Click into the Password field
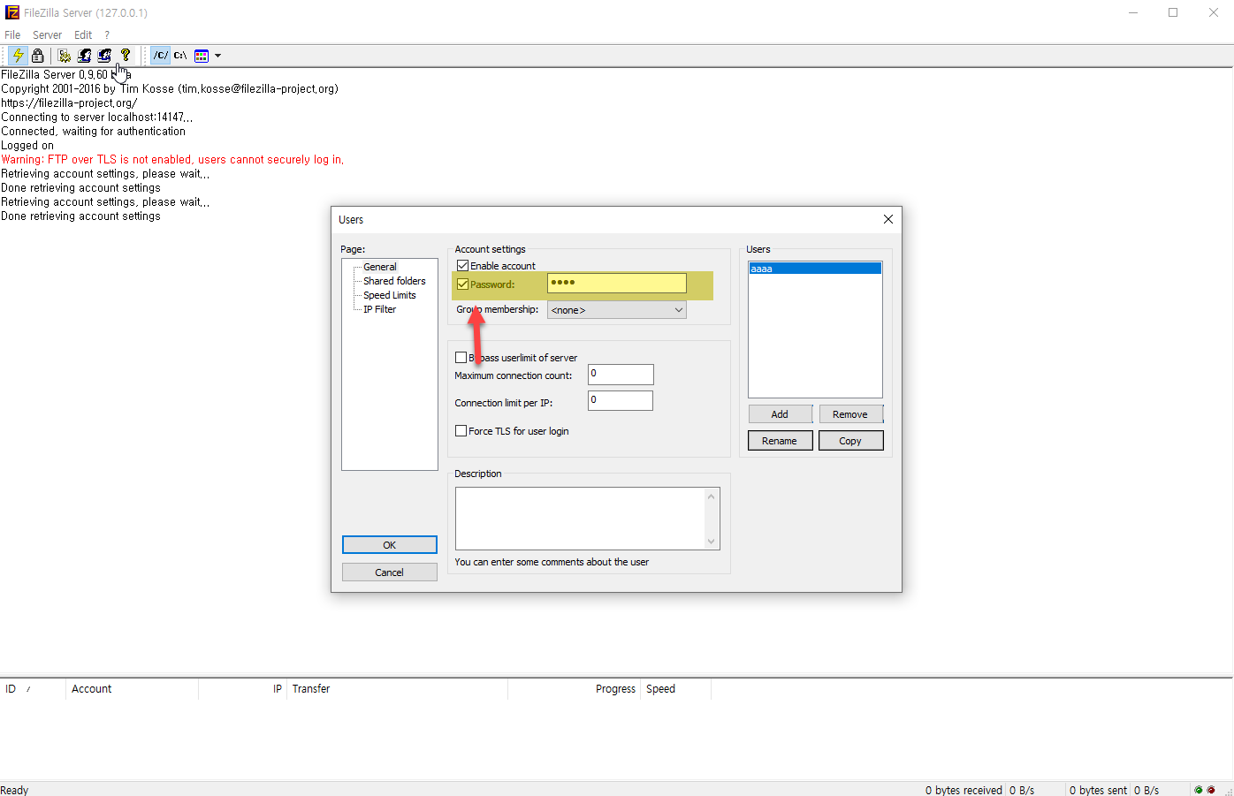 point(617,283)
